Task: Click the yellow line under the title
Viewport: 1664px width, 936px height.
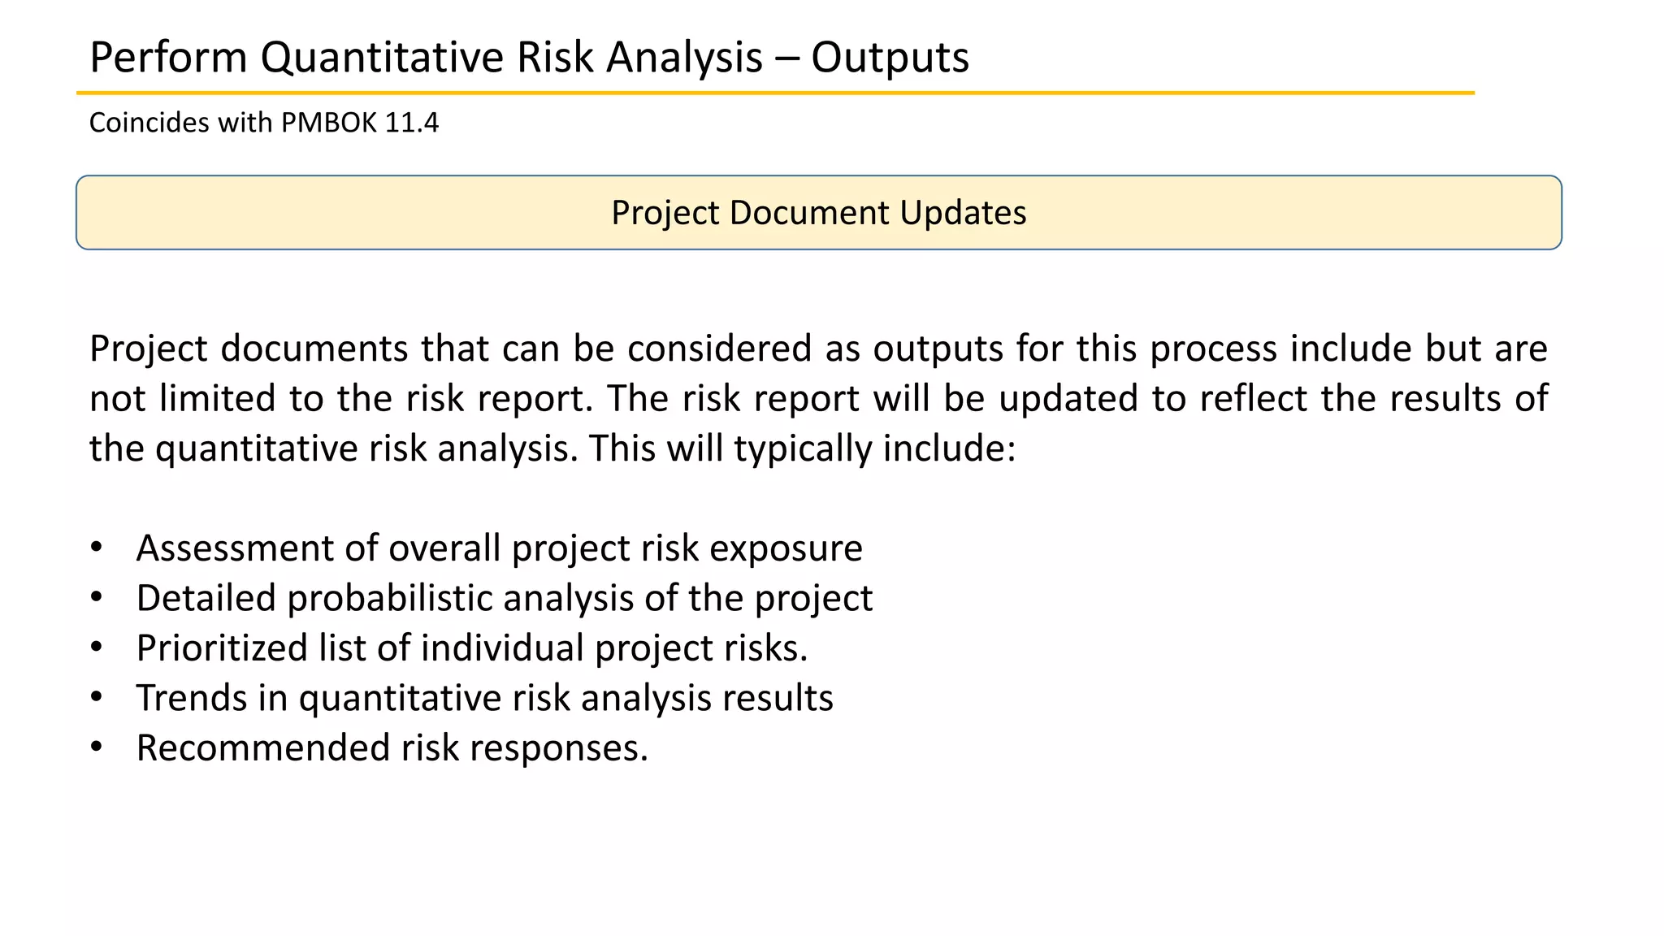Action: pos(775,93)
